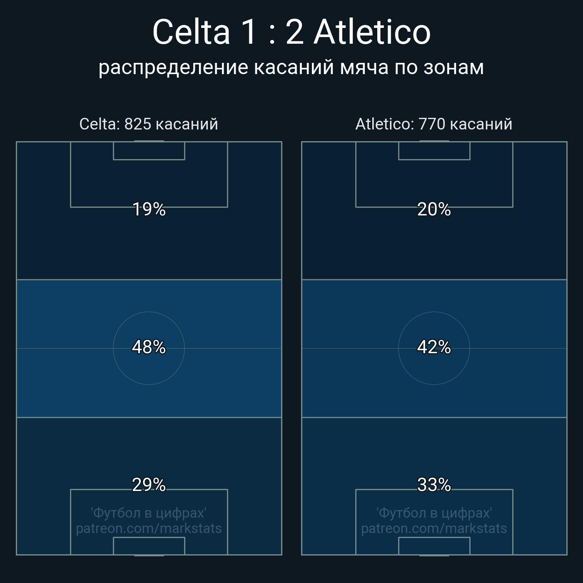The width and height of the screenshot is (583, 583).
Task: Click Atletico's 42% midfield zone label
Action: tap(434, 347)
